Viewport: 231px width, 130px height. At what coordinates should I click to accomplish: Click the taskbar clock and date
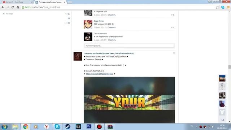[222, 127]
